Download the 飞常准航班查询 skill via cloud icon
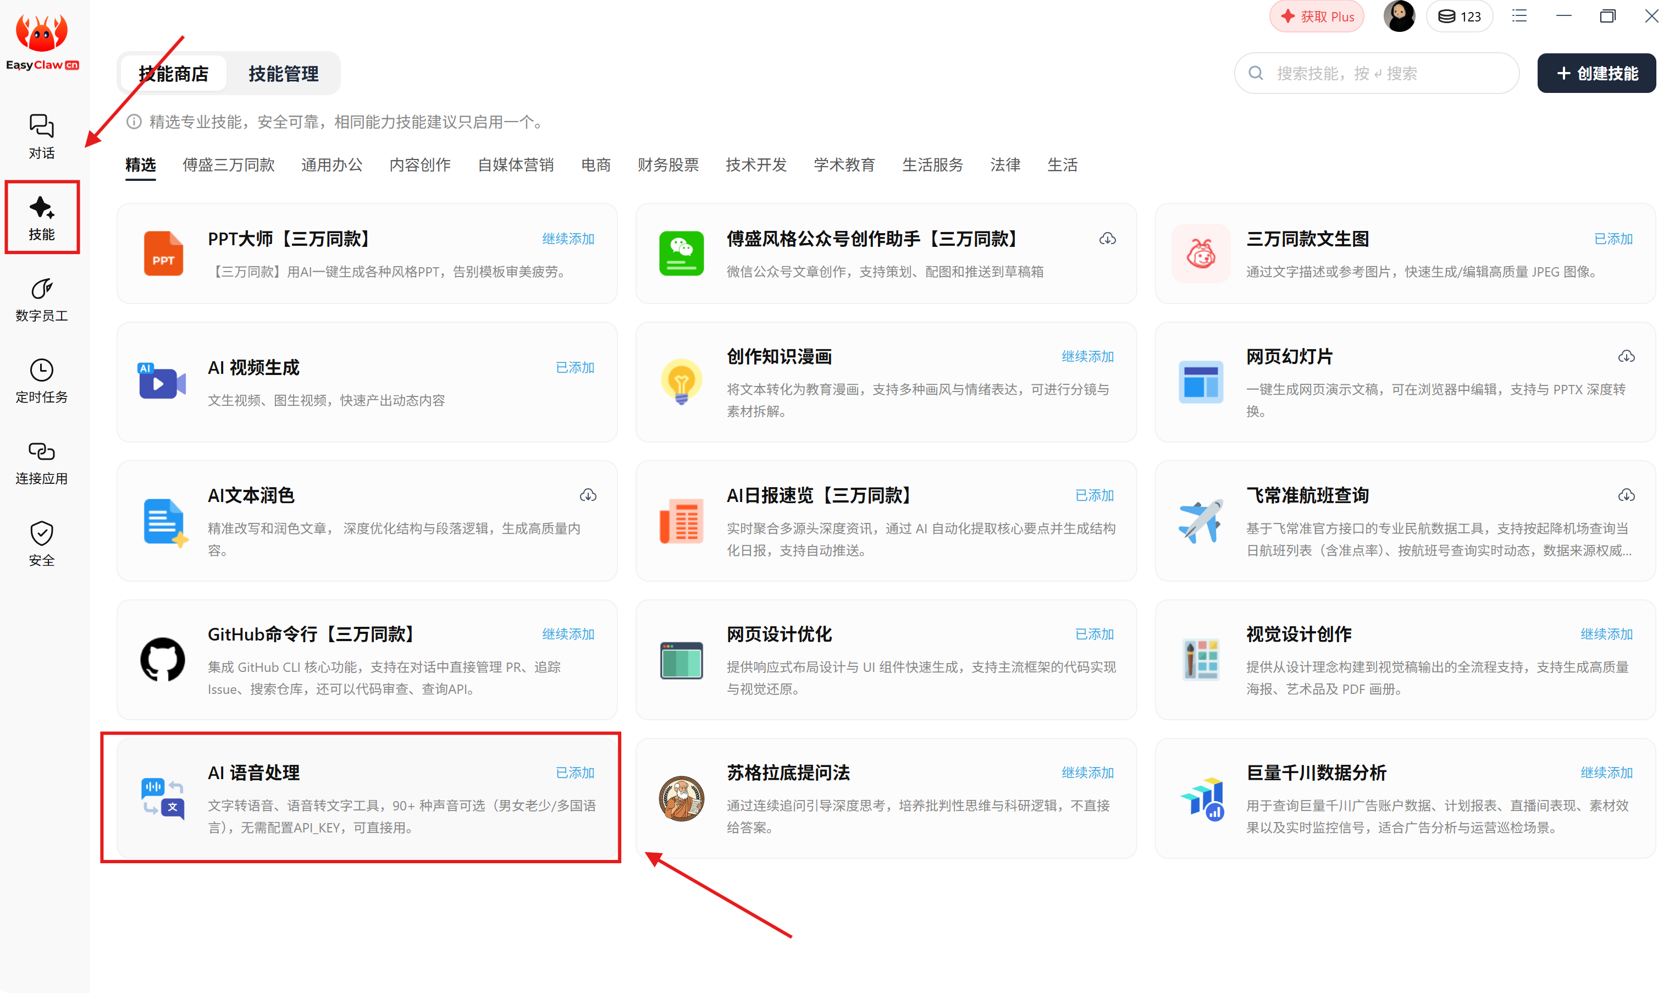Screen dimensions: 1680x993 click(1627, 495)
